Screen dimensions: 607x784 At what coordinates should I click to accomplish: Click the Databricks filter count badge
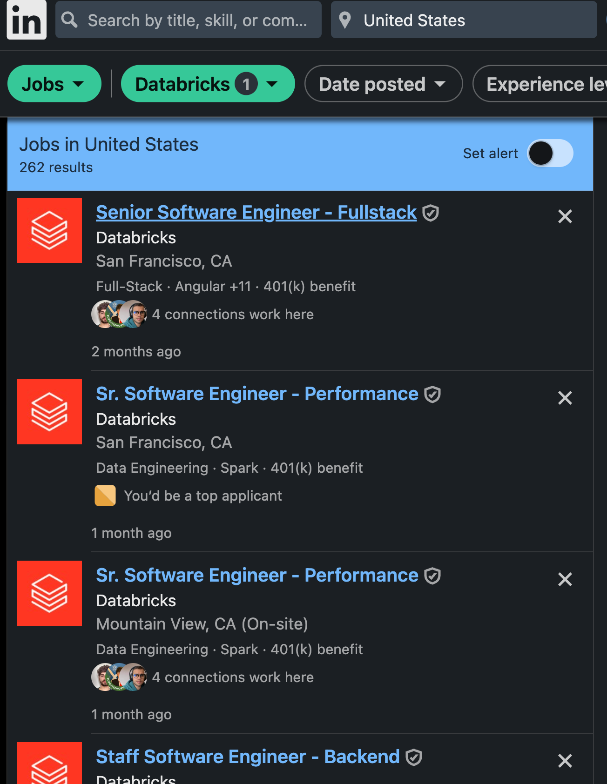[x=246, y=84]
